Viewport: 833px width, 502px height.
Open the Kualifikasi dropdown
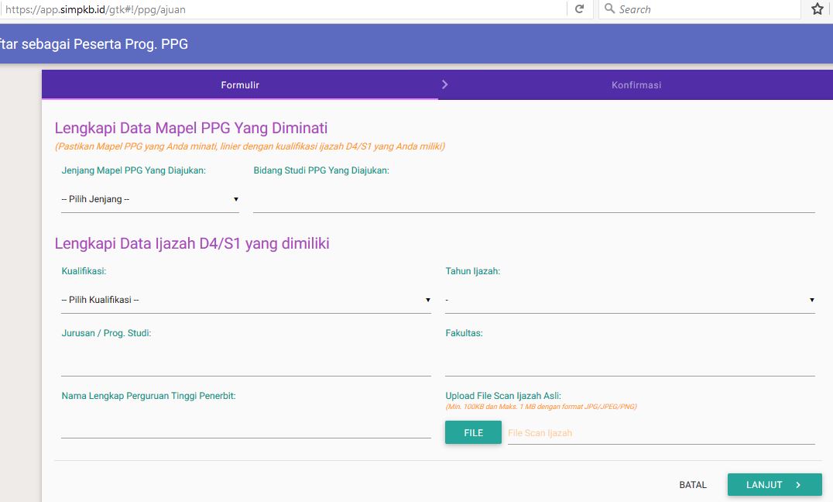245,300
